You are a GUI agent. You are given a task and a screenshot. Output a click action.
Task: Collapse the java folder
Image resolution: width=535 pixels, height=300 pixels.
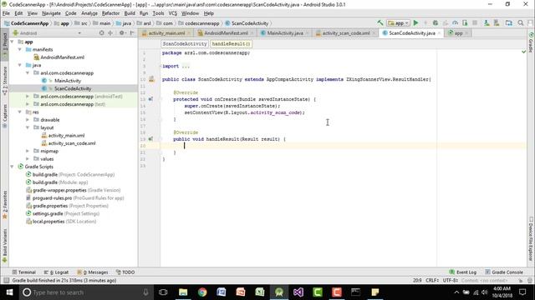point(19,65)
